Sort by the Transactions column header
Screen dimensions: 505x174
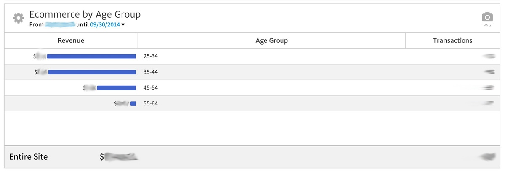click(452, 41)
